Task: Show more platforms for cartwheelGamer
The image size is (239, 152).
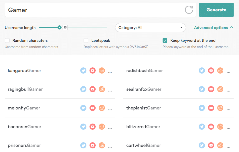Action: [x=228, y=147]
